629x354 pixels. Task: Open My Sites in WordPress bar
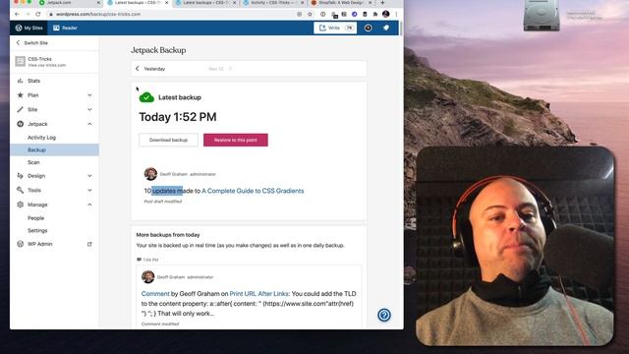coord(29,28)
